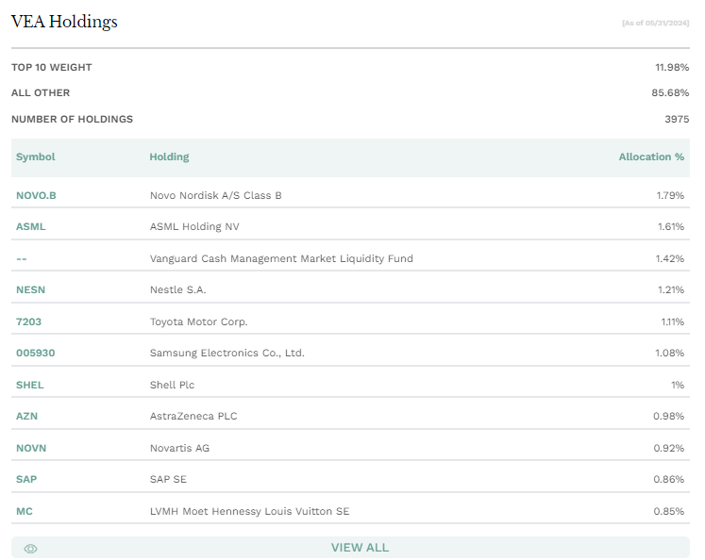Click the 85.68% all other value
Image resolution: width=705 pixels, height=560 pixels.
[670, 93]
